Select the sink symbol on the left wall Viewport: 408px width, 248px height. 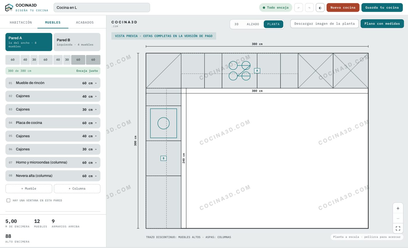(163, 123)
